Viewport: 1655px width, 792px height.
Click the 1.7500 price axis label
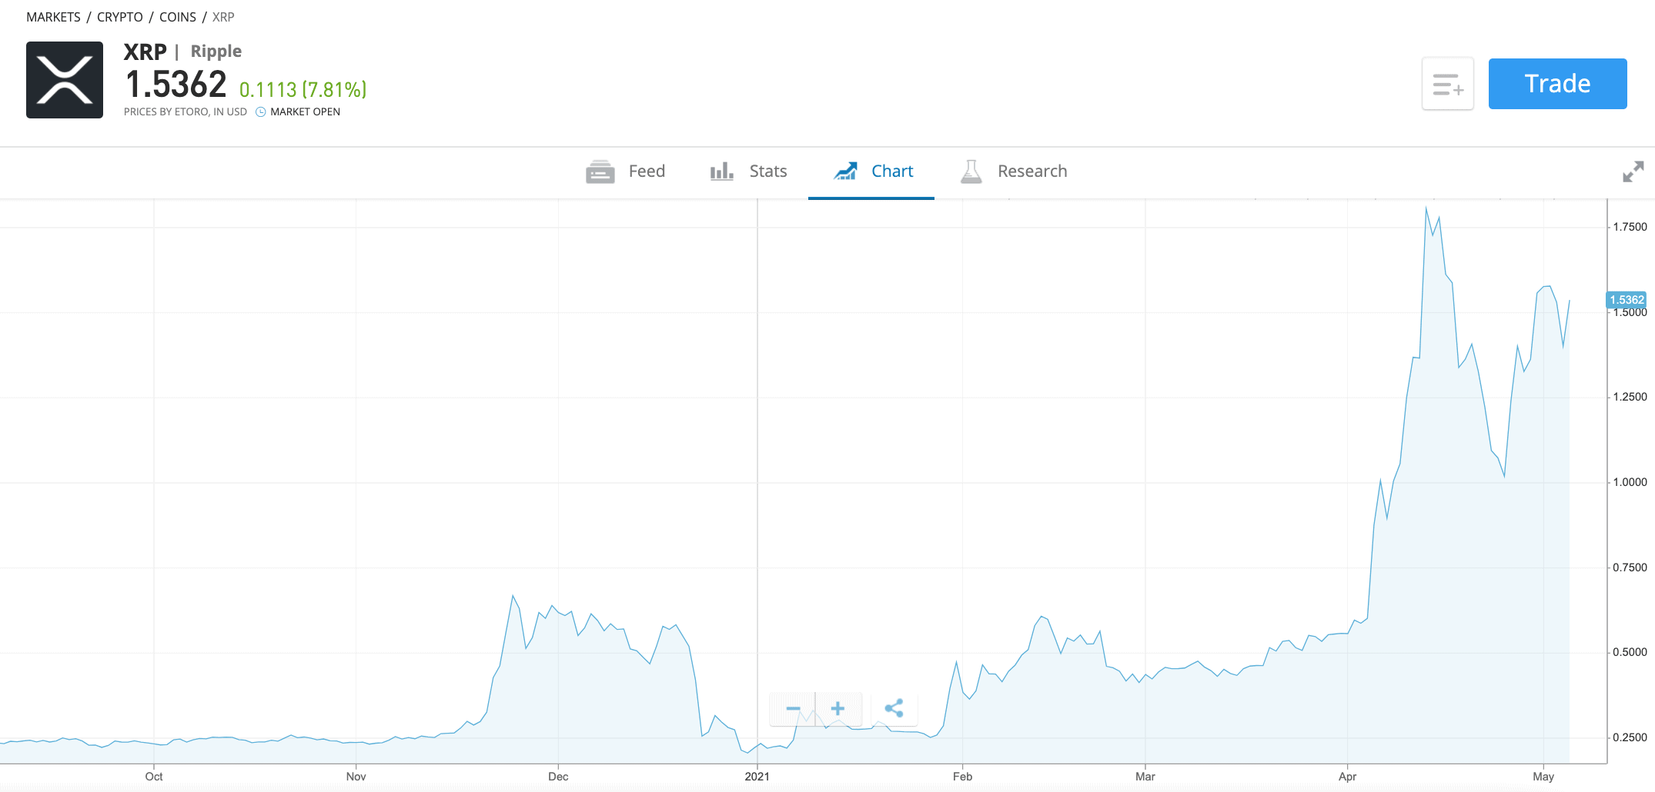coord(1630,227)
